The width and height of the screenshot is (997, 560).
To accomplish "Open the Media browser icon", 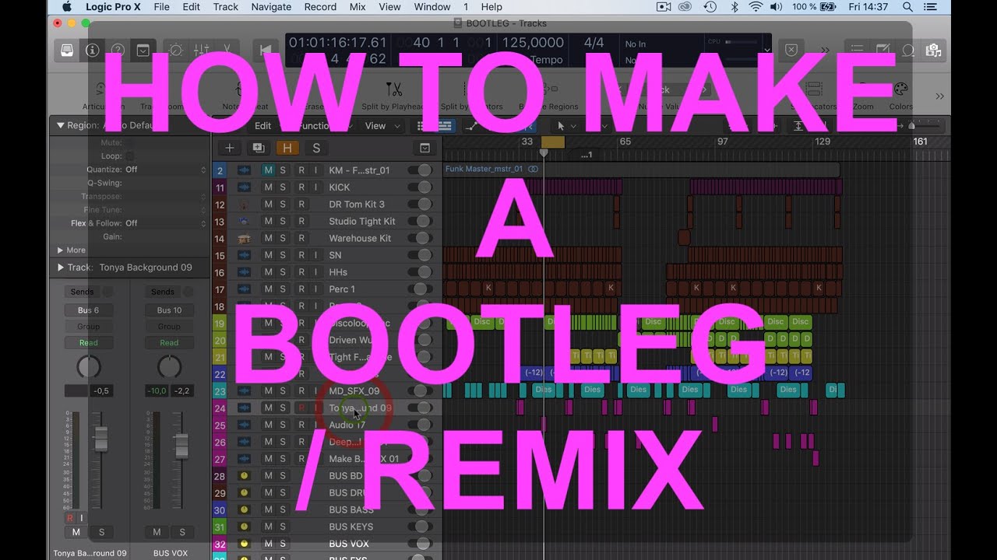I will [933, 50].
